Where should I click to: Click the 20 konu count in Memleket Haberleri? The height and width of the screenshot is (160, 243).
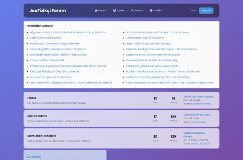point(155,138)
